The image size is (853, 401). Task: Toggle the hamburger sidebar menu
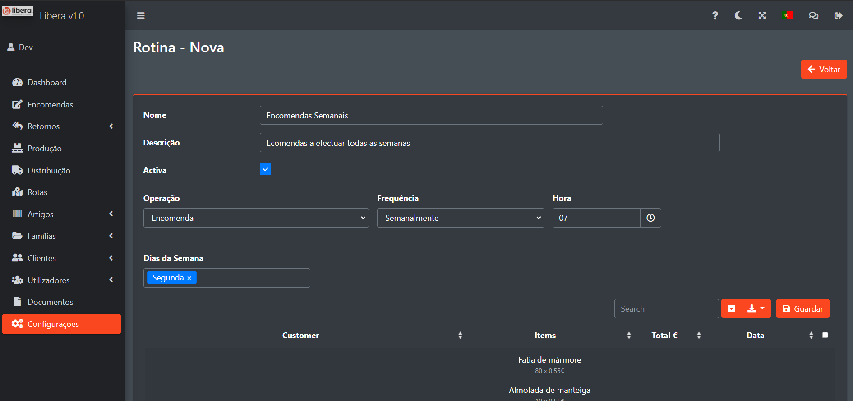[x=141, y=16]
